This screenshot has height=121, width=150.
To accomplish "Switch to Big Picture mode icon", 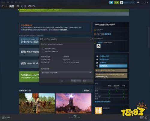I will point(138,2).
